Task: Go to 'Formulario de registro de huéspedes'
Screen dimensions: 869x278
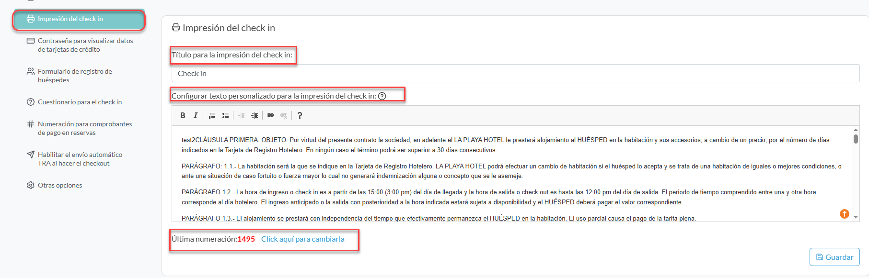Action: pos(75,76)
